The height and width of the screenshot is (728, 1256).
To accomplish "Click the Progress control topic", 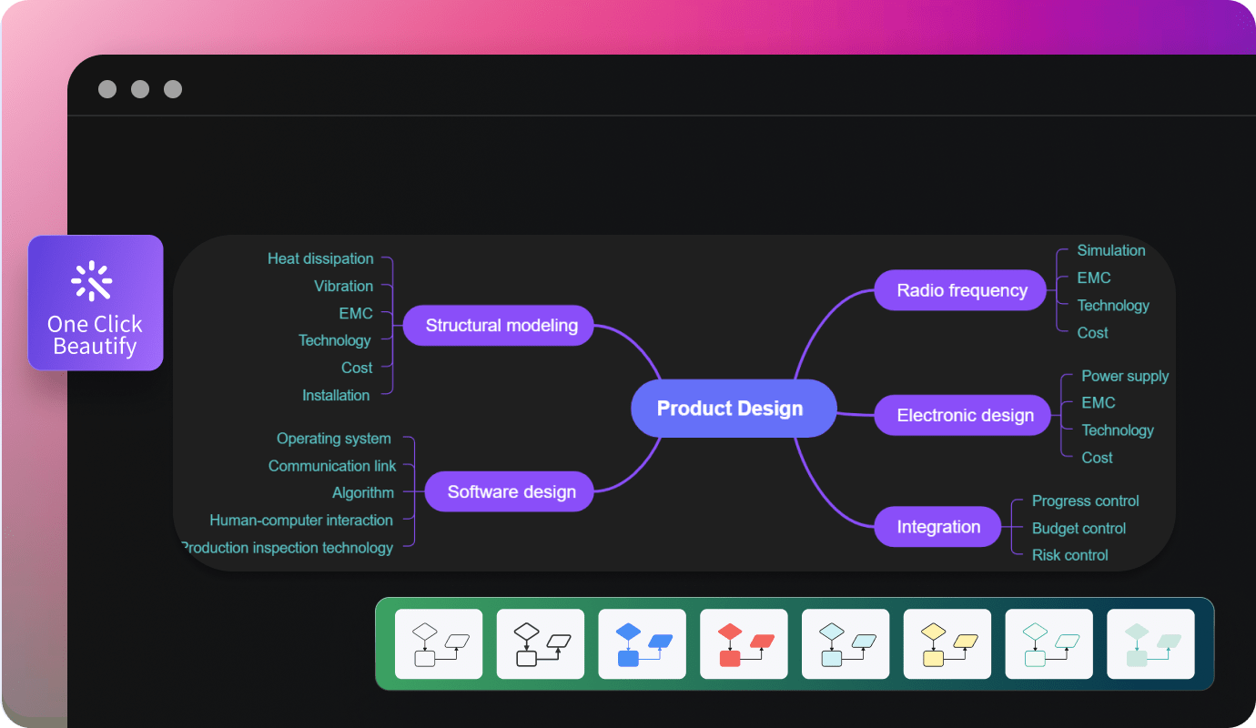I will 1085,500.
